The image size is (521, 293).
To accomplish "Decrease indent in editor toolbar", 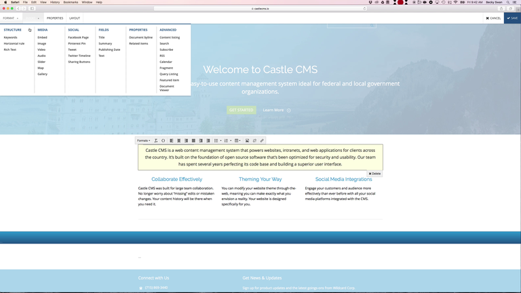I will coord(201,140).
